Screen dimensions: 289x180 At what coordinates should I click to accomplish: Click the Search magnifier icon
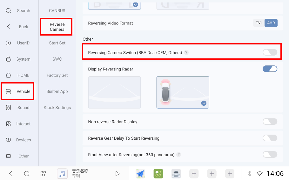tap(8, 11)
